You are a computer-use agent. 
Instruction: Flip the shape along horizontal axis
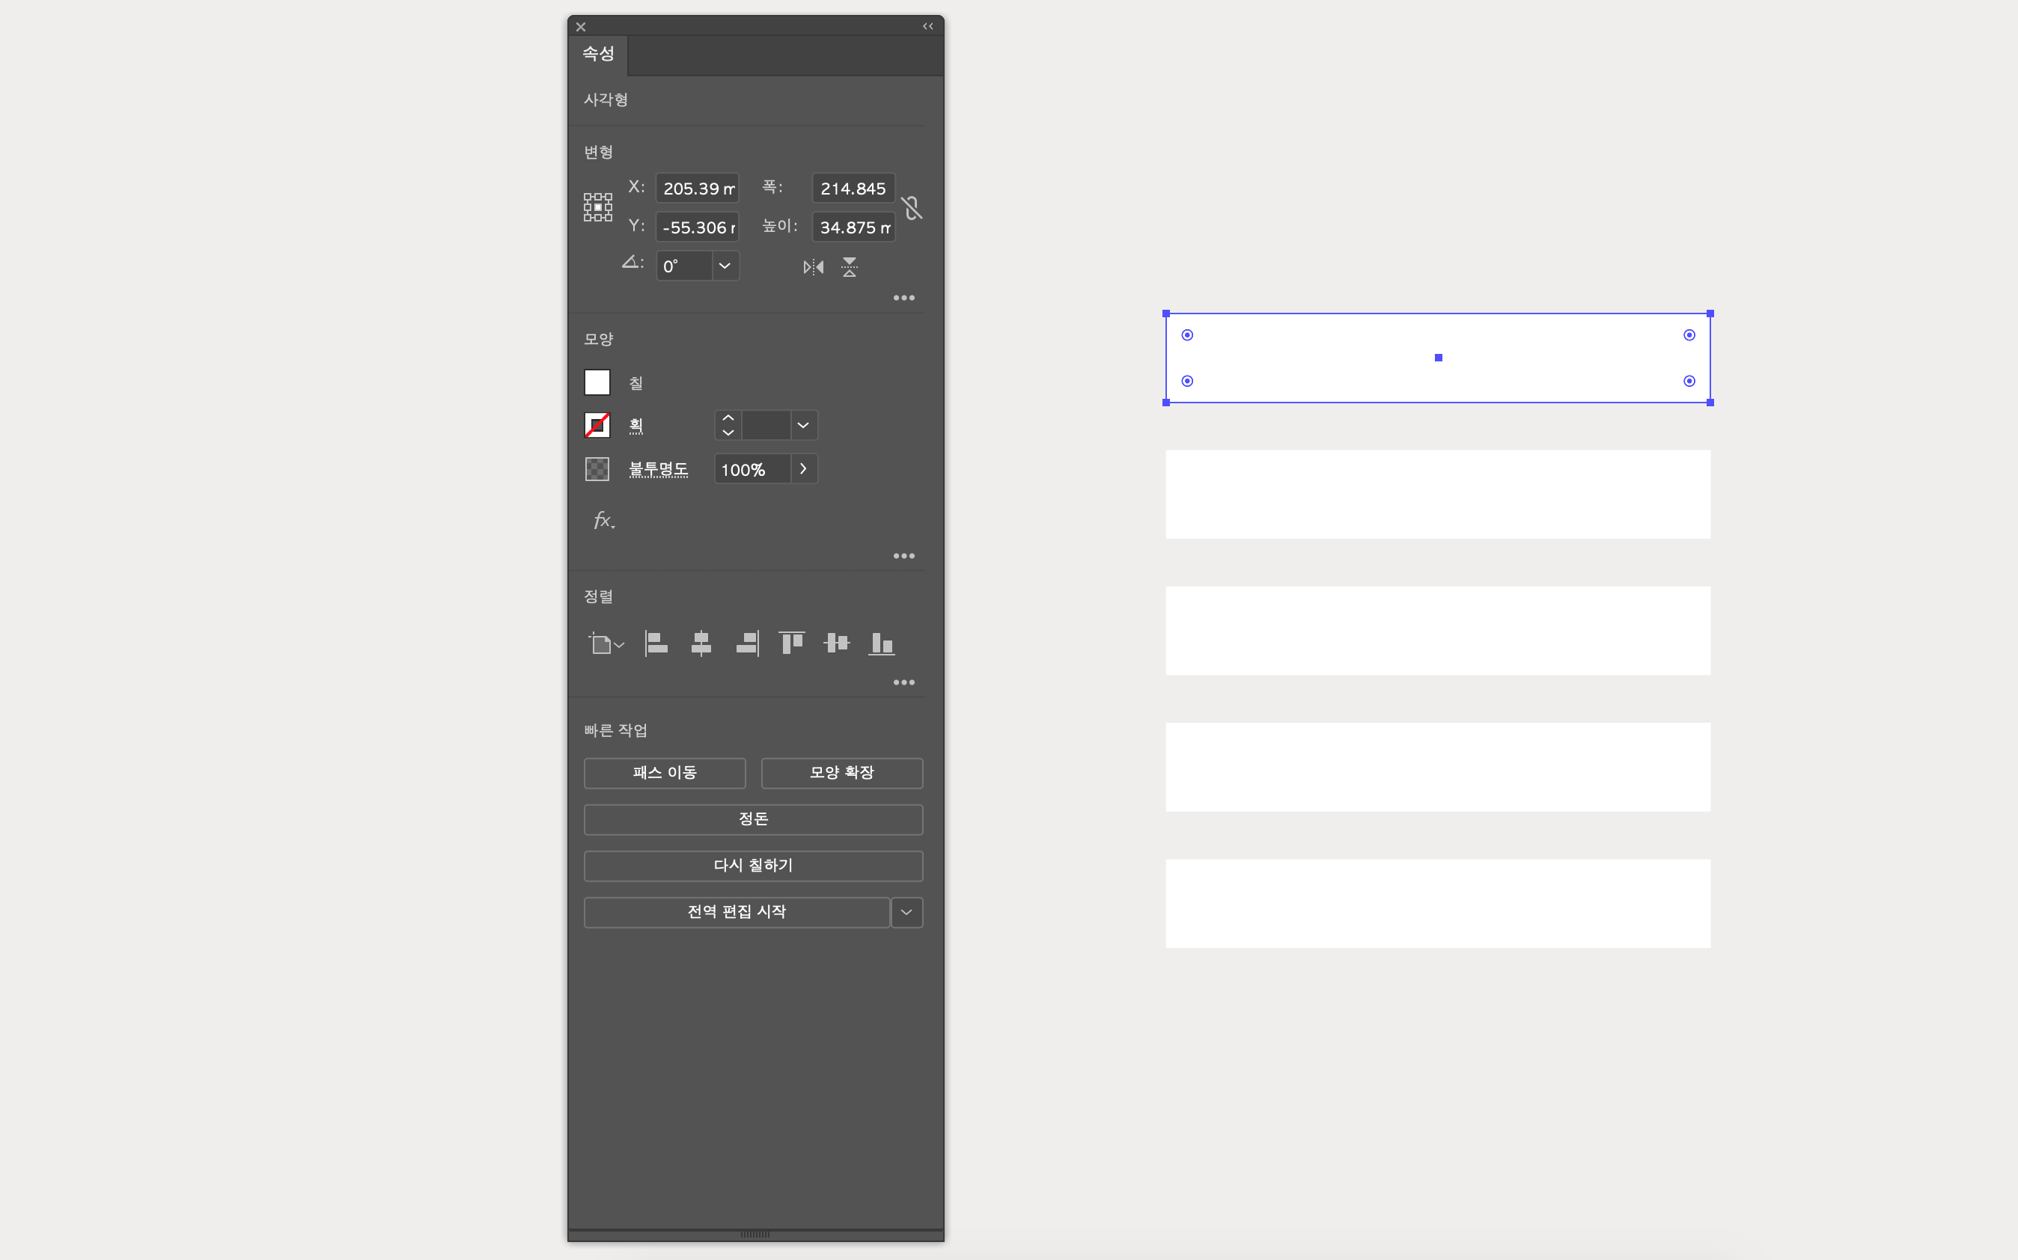[x=813, y=268]
